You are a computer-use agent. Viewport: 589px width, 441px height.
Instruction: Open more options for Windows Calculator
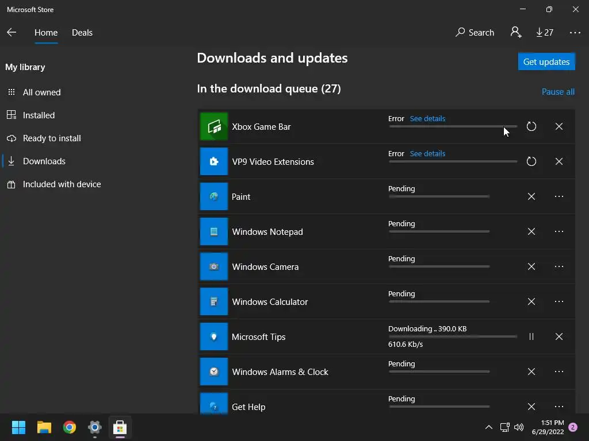pyautogui.click(x=559, y=301)
